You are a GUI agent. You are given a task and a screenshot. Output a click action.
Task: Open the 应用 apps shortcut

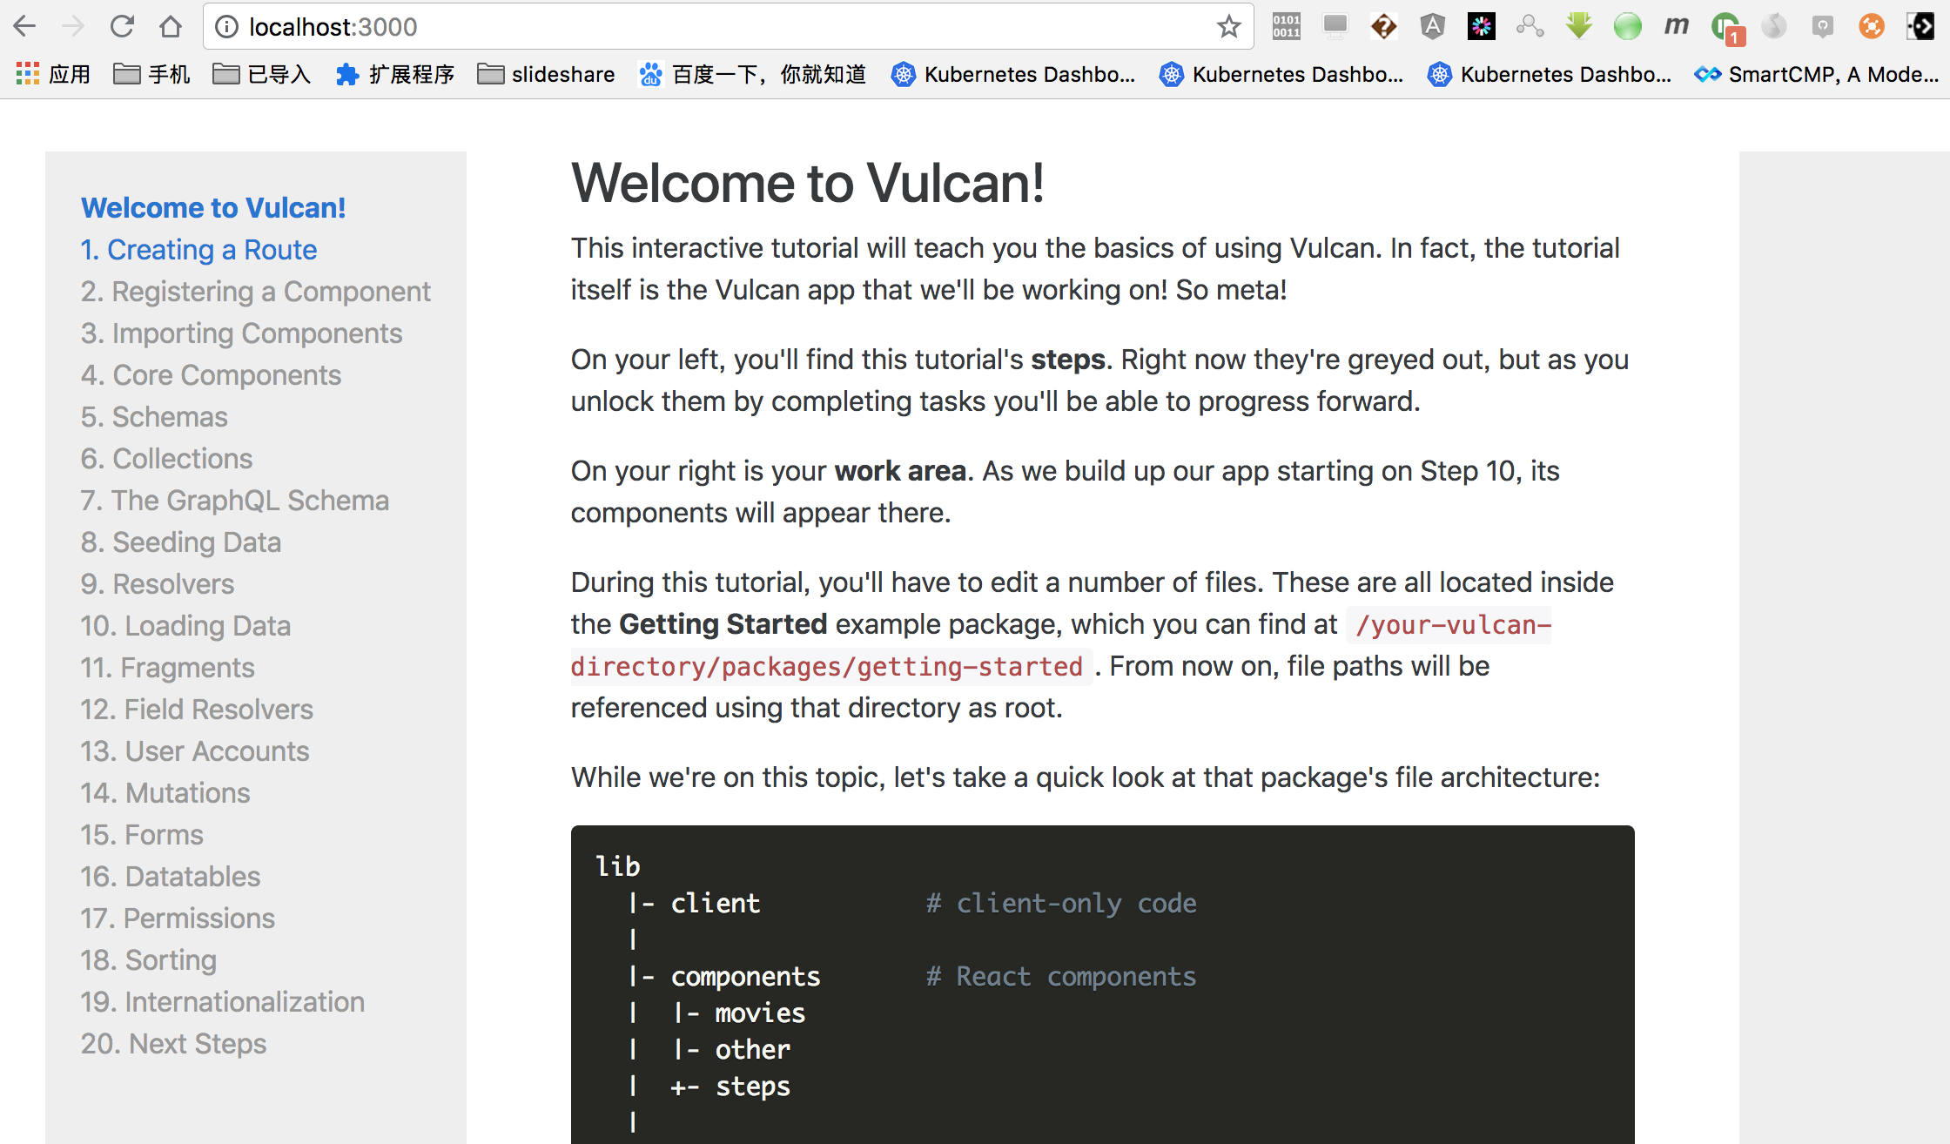coord(52,74)
